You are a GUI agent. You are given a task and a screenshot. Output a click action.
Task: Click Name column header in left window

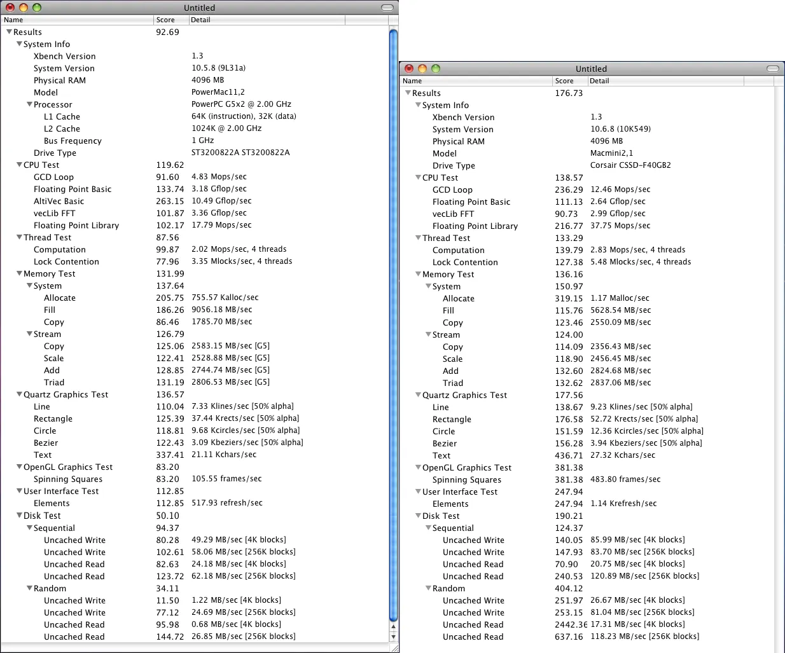[x=77, y=20]
